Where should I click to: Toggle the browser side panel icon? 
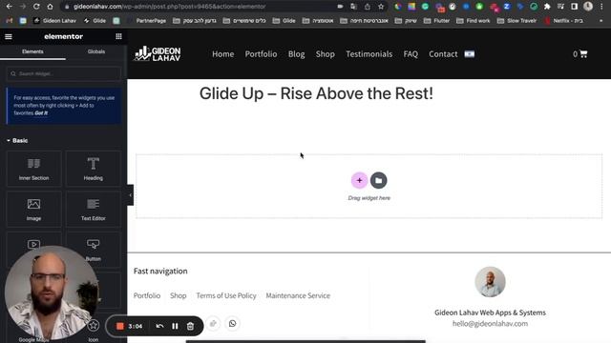[574, 7]
